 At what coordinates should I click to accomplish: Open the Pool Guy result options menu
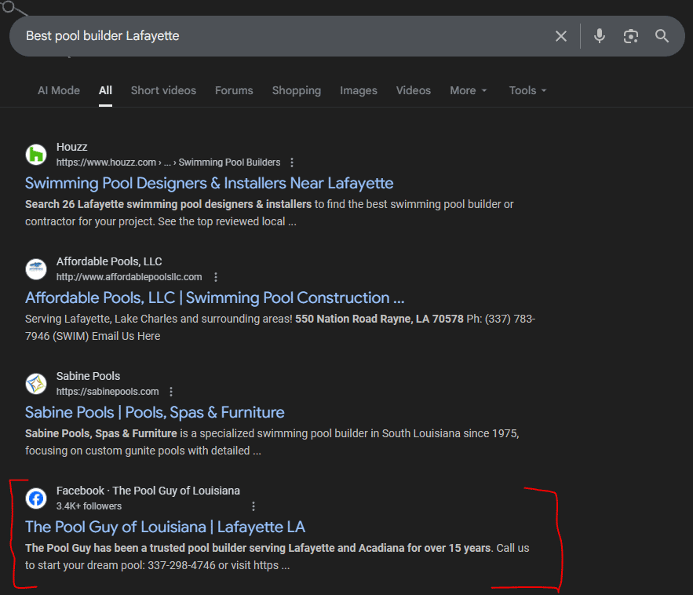pos(253,506)
